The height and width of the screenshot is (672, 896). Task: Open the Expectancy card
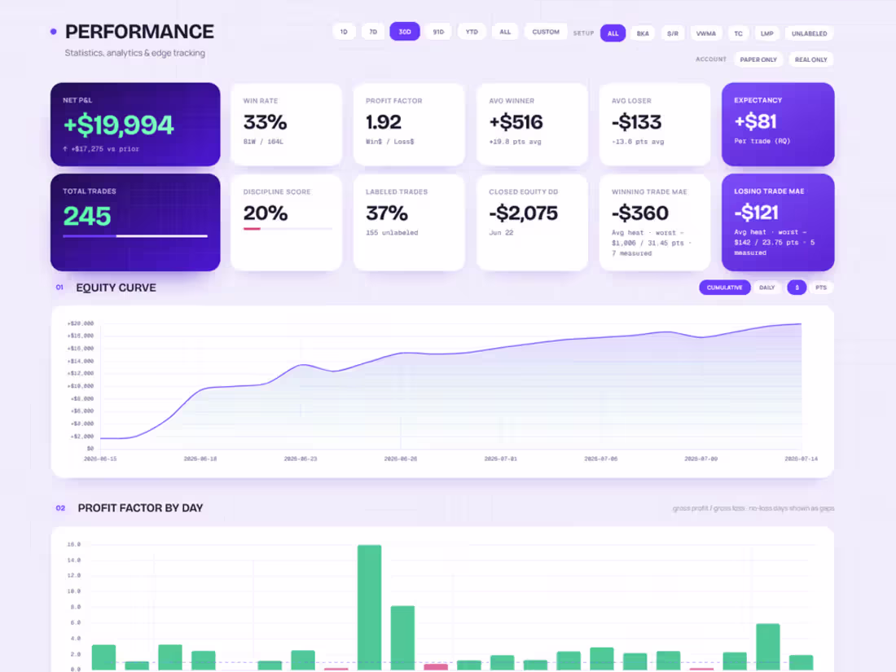click(x=778, y=125)
